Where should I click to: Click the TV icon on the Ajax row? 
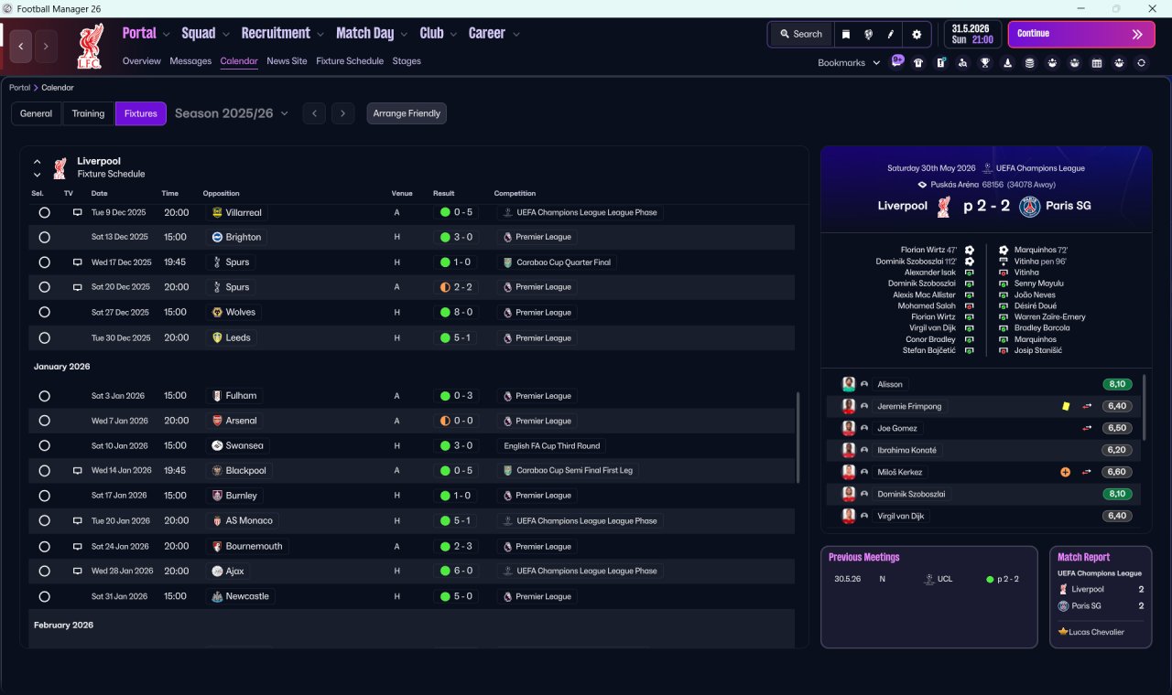78,571
